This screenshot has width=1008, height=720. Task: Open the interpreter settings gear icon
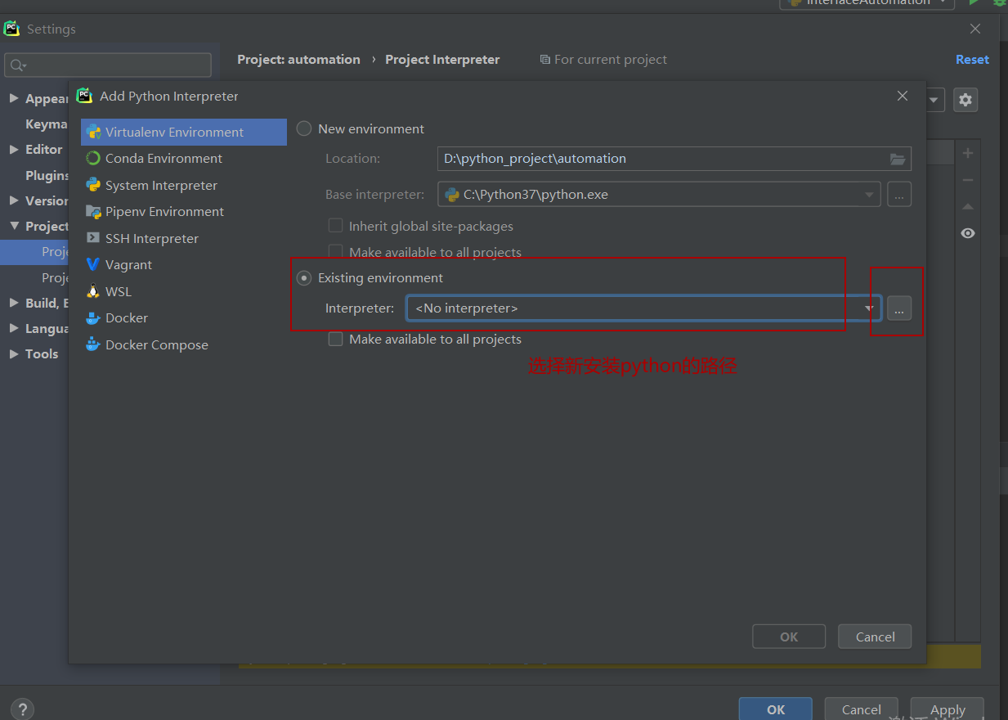click(965, 99)
